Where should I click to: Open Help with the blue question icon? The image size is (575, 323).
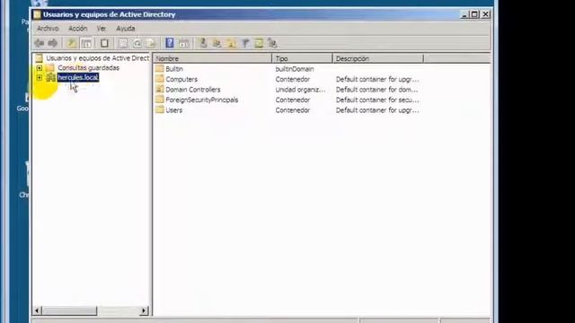(170, 43)
